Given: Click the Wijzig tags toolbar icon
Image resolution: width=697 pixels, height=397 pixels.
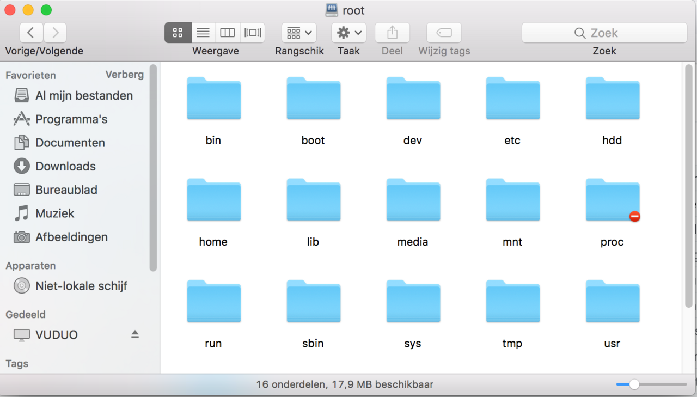Looking at the screenshot, I should point(444,33).
